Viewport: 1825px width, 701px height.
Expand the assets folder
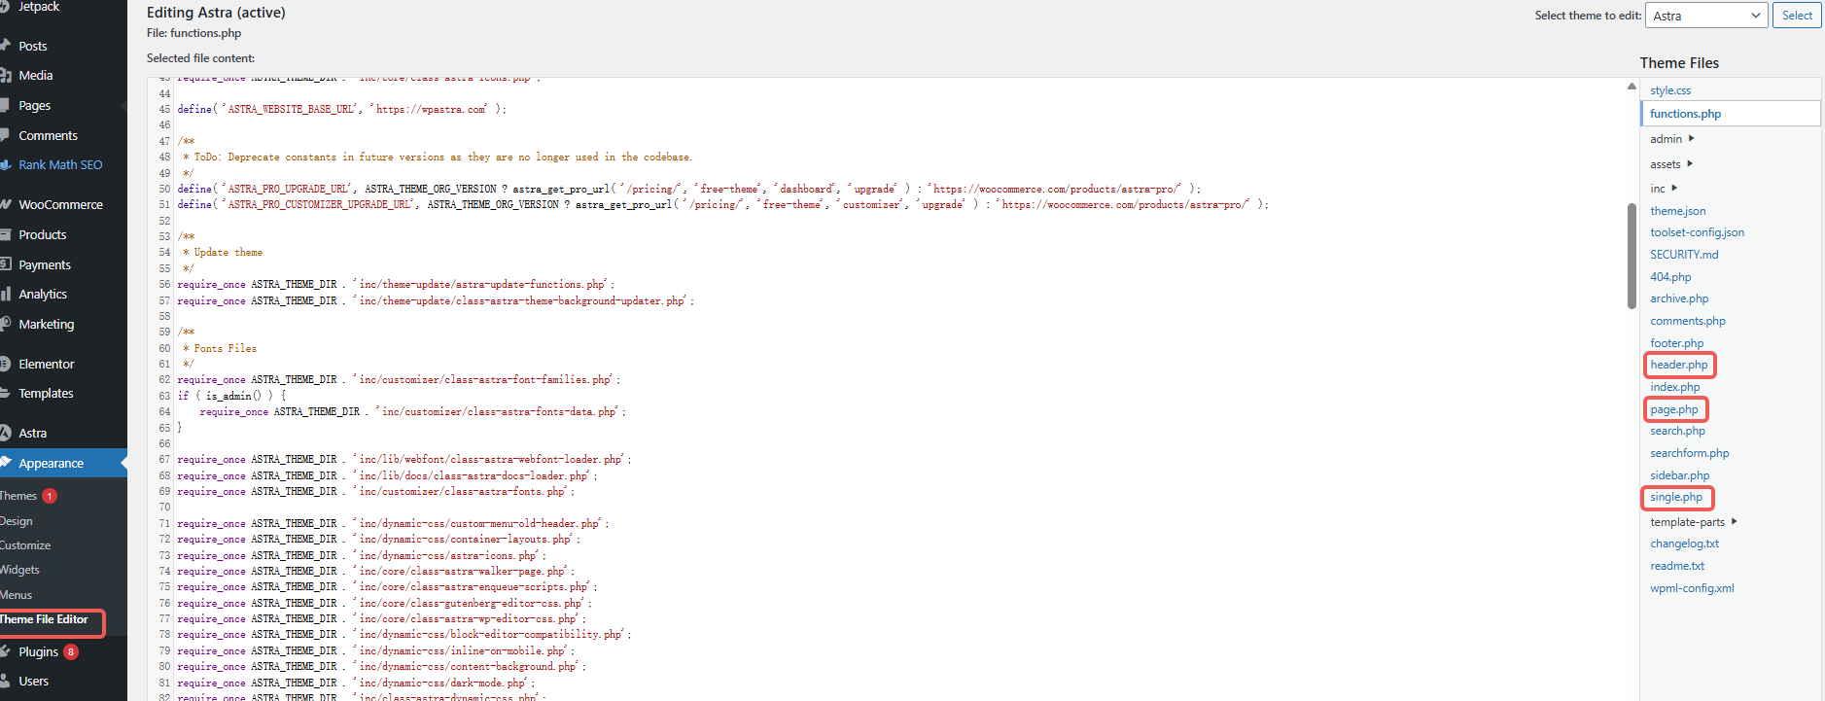(1670, 164)
